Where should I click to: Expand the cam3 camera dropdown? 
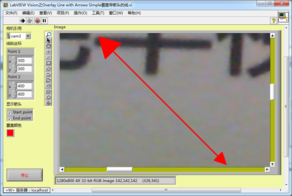[x=28, y=36]
